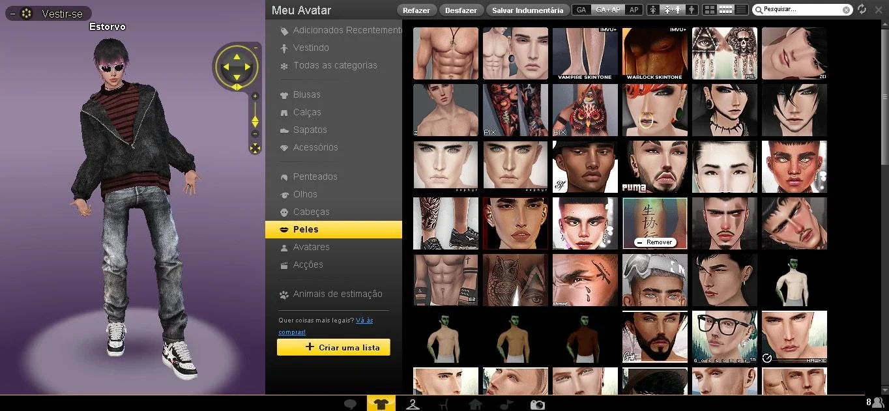The height and width of the screenshot is (411, 889).
Task: Pan camera left with the left arrow
Action: [x=226, y=66]
